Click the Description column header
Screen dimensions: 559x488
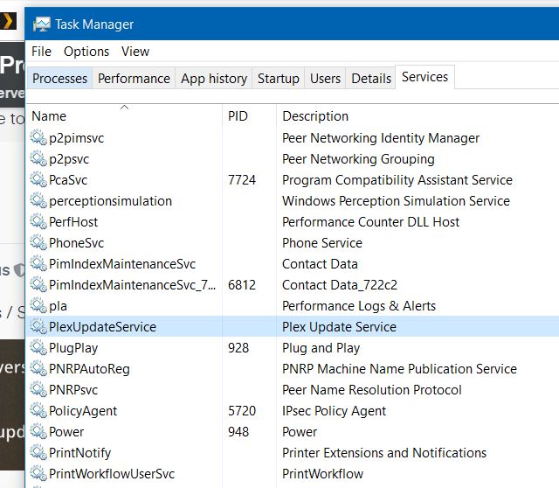(x=315, y=116)
